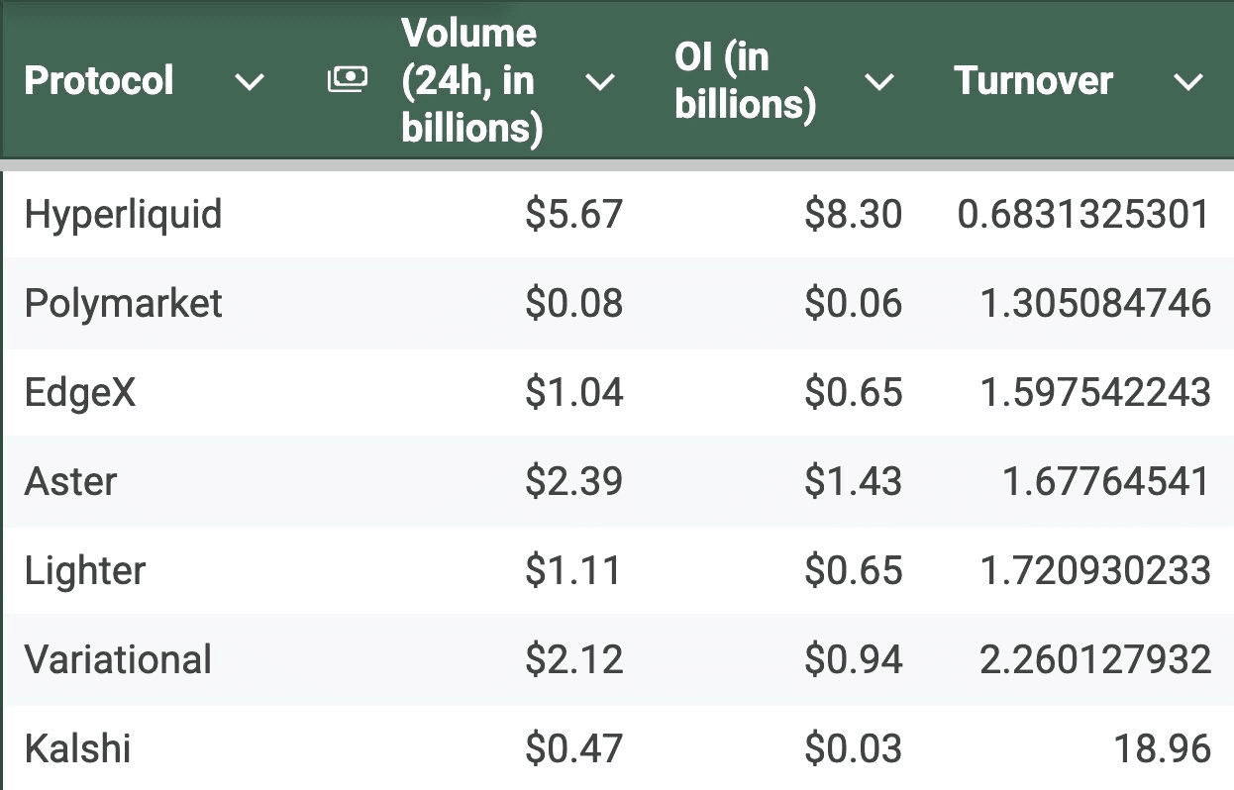Open the Volume (24h) column dropdown chevron
Viewport: 1234px width, 790px height.
pyautogui.click(x=600, y=82)
